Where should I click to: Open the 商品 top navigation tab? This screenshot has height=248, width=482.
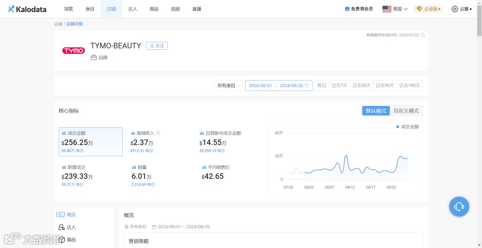pos(154,9)
